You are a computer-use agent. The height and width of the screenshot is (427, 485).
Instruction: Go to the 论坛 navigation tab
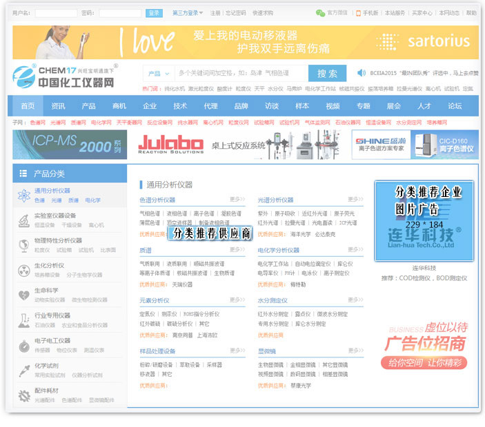tap(455, 106)
